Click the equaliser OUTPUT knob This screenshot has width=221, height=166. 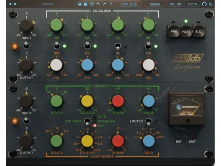coord(27,65)
